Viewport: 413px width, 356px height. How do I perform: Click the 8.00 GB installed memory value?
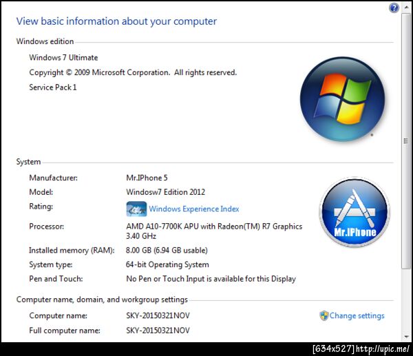(167, 250)
